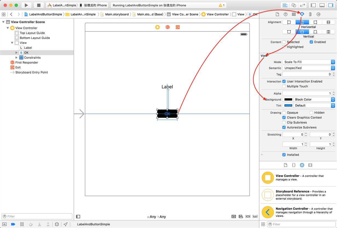Switch to the Assistant editor
Image resolution: width=337 pixels, height=228 pixels.
coord(294,5)
